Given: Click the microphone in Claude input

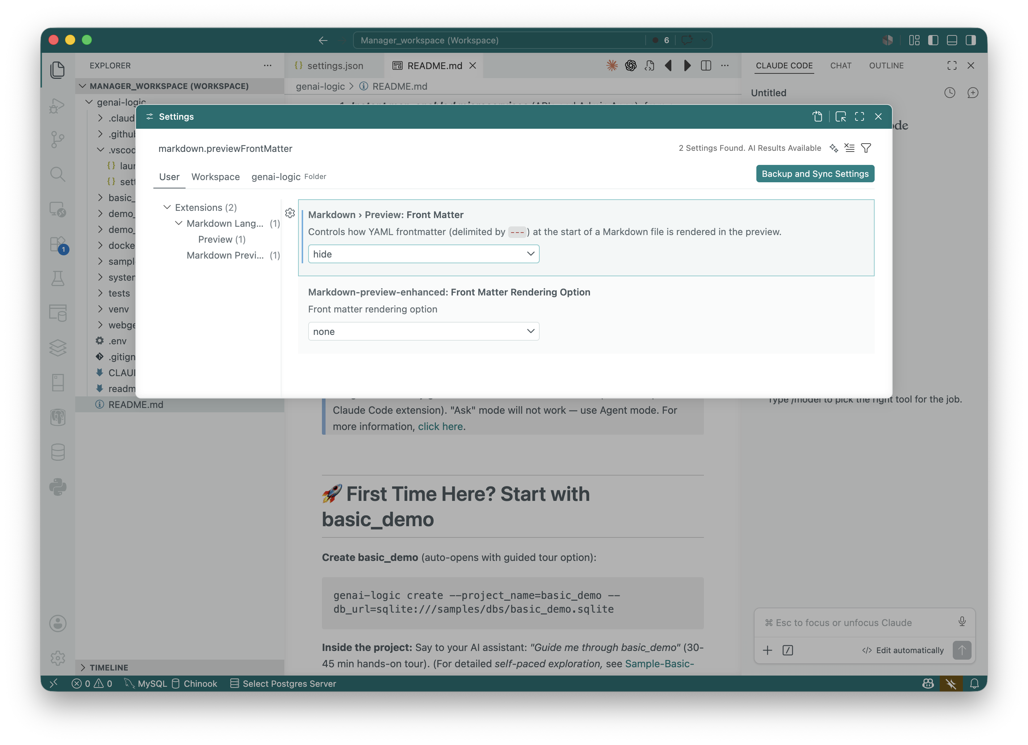Looking at the screenshot, I should pos(962,621).
